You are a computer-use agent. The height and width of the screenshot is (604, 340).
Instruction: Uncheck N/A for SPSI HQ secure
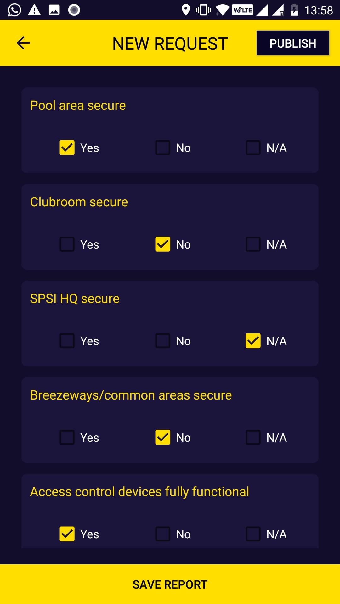(253, 341)
